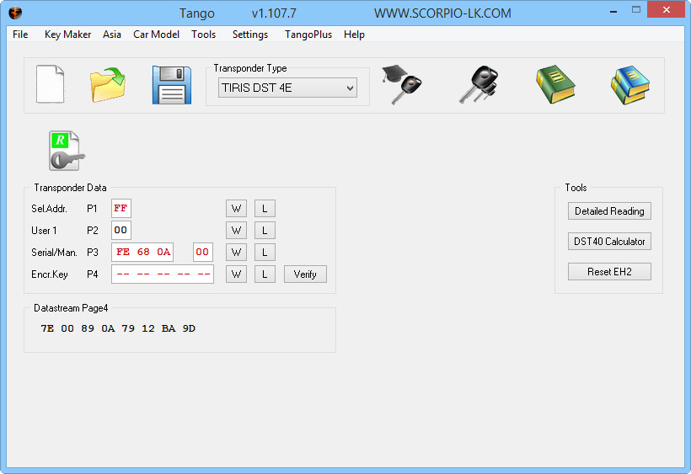Open the Car Model menu

[x=157, y=35]
